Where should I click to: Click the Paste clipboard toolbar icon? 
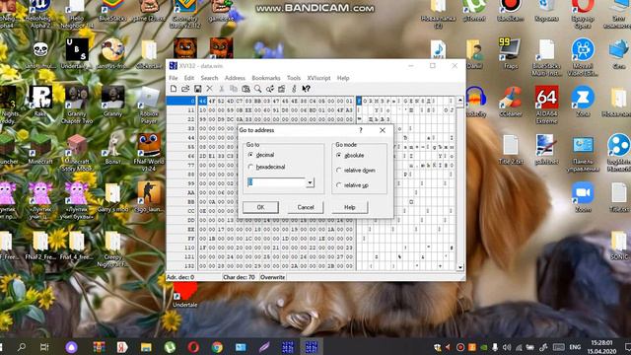point(245,89)
